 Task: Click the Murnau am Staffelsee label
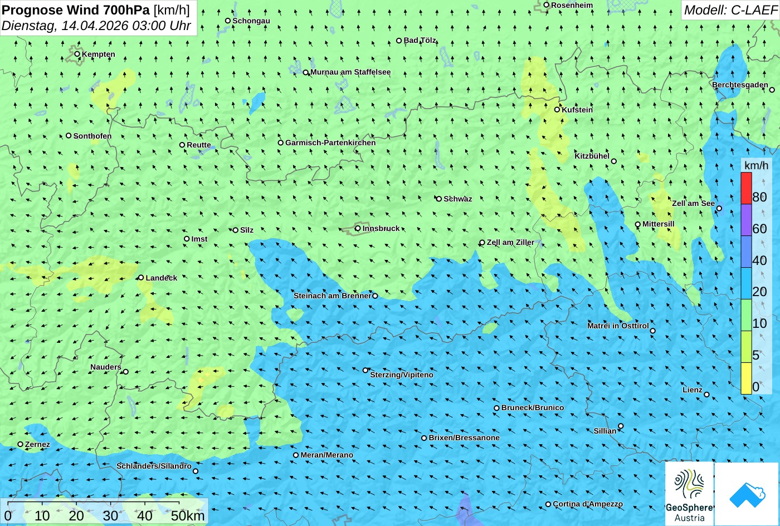coord(350,72)
